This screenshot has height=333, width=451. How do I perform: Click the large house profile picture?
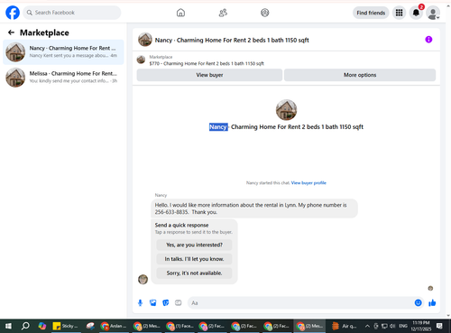pyautogui.click(x=286, y=110)
